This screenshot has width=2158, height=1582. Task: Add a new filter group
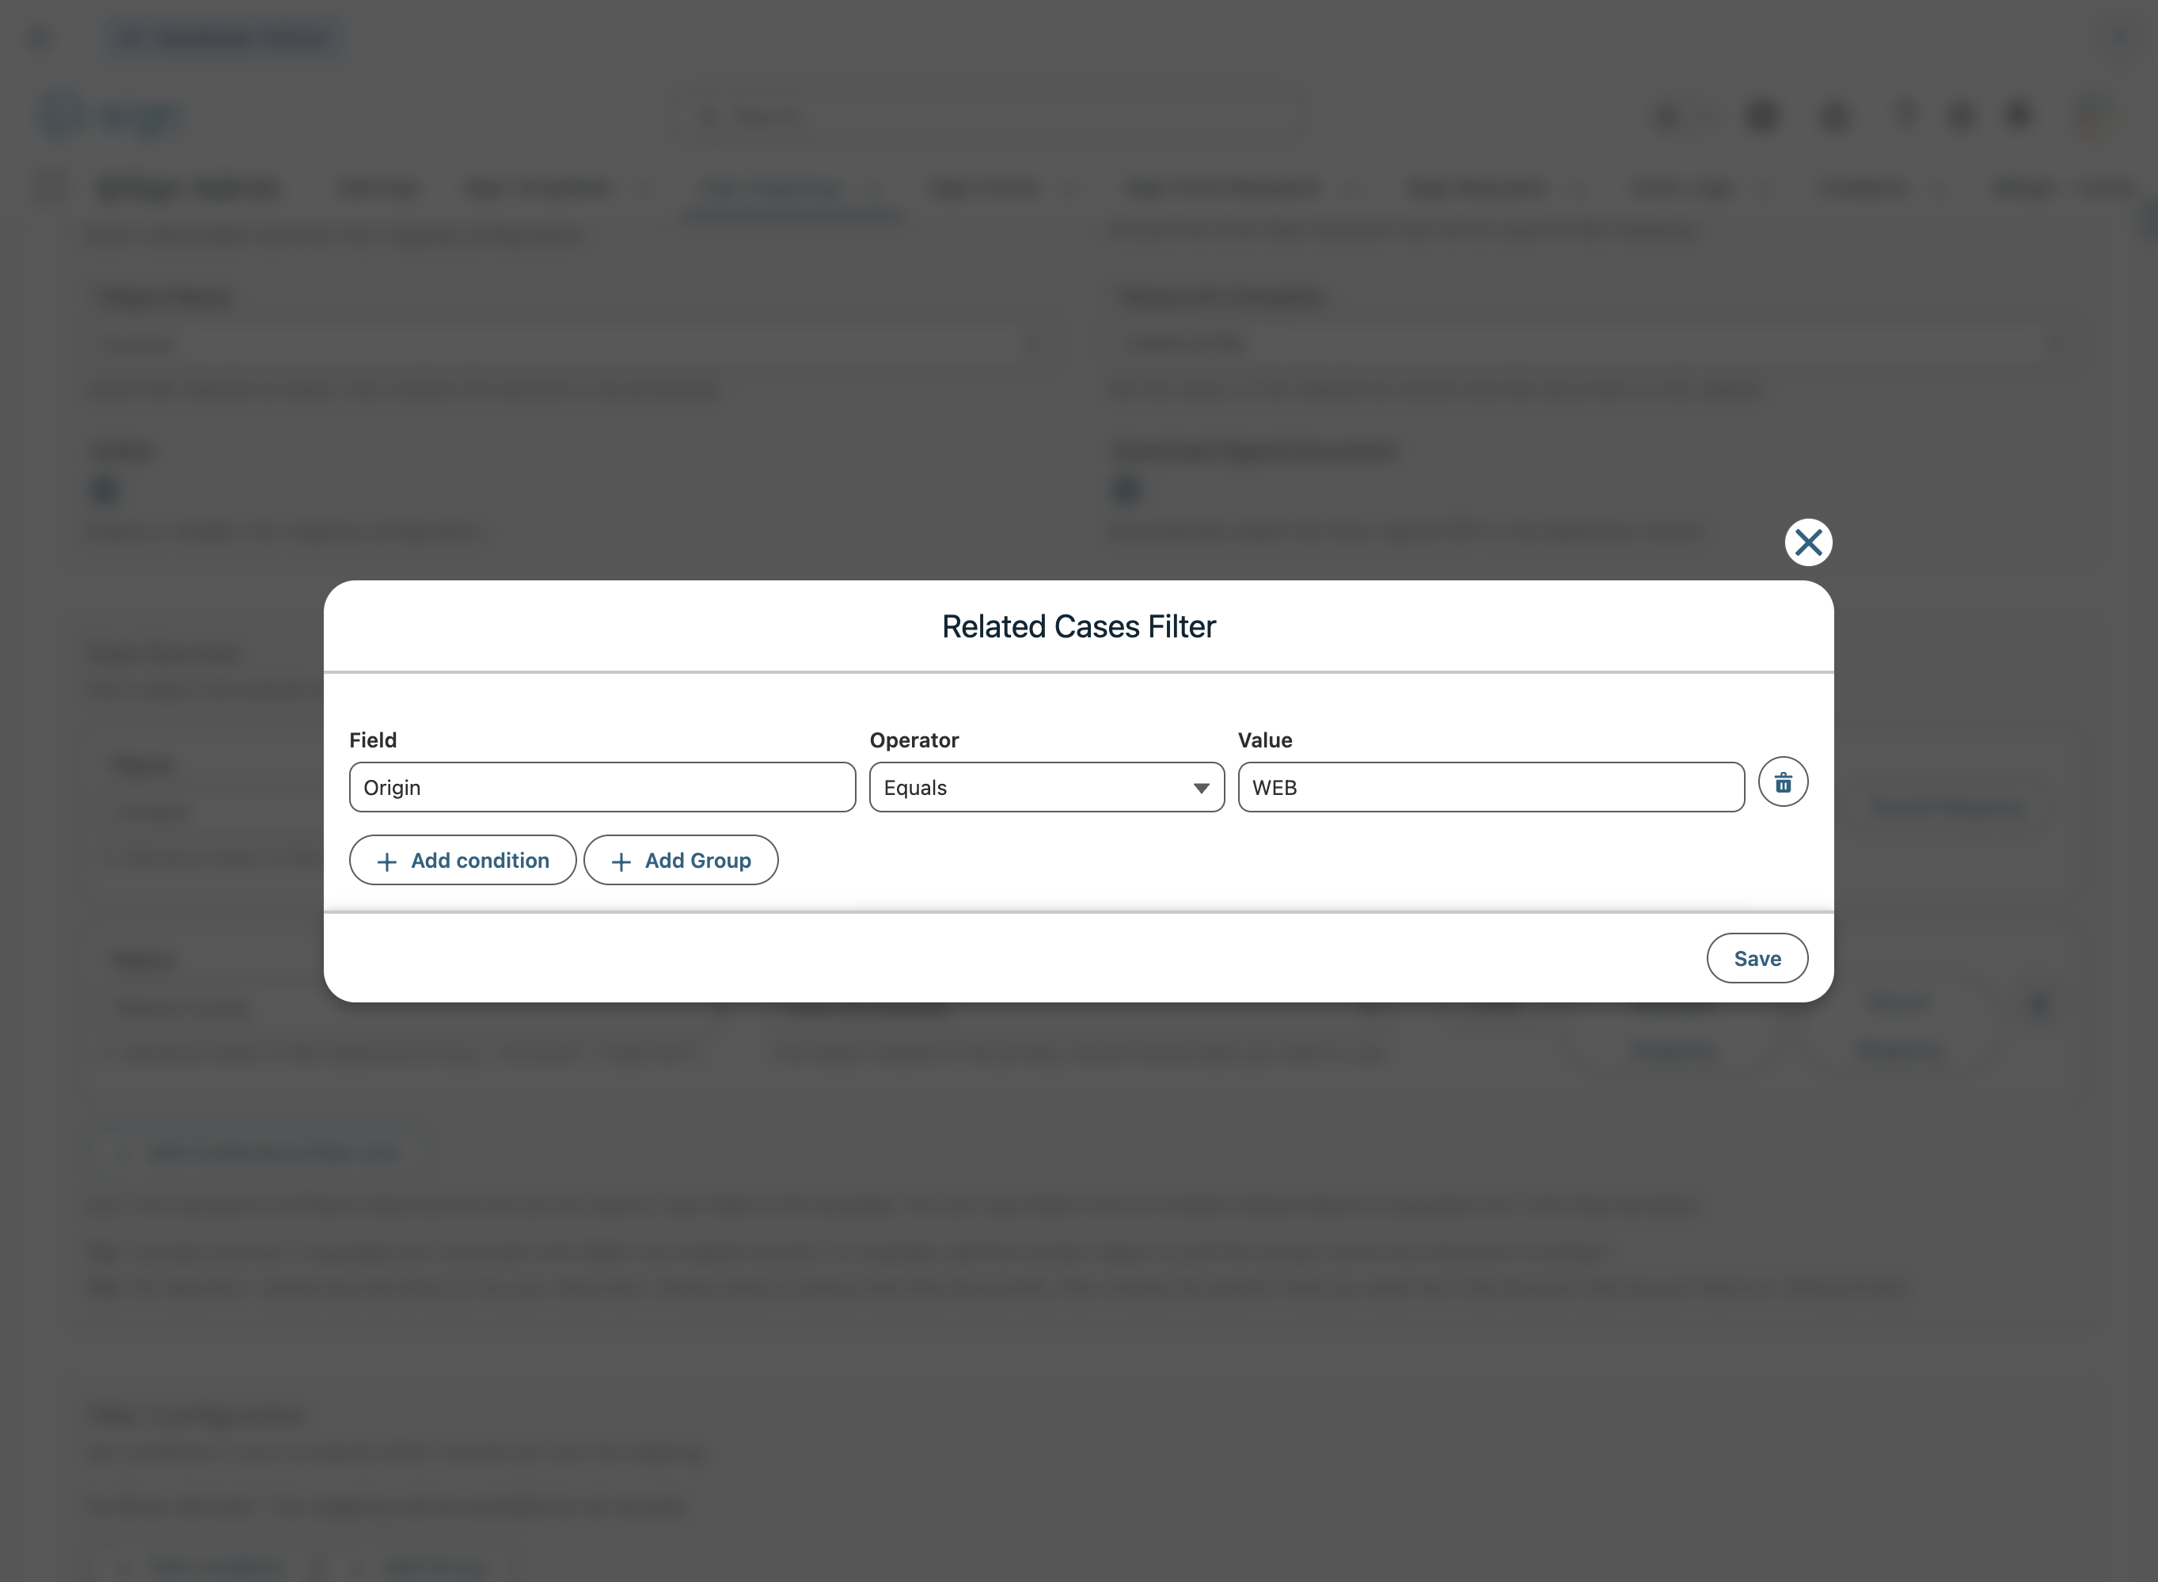click(681, 861)
